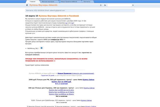The height and width of the screenshot is (107, 160).
Task: Switch to the Главная tab
Action: point(33,2)
